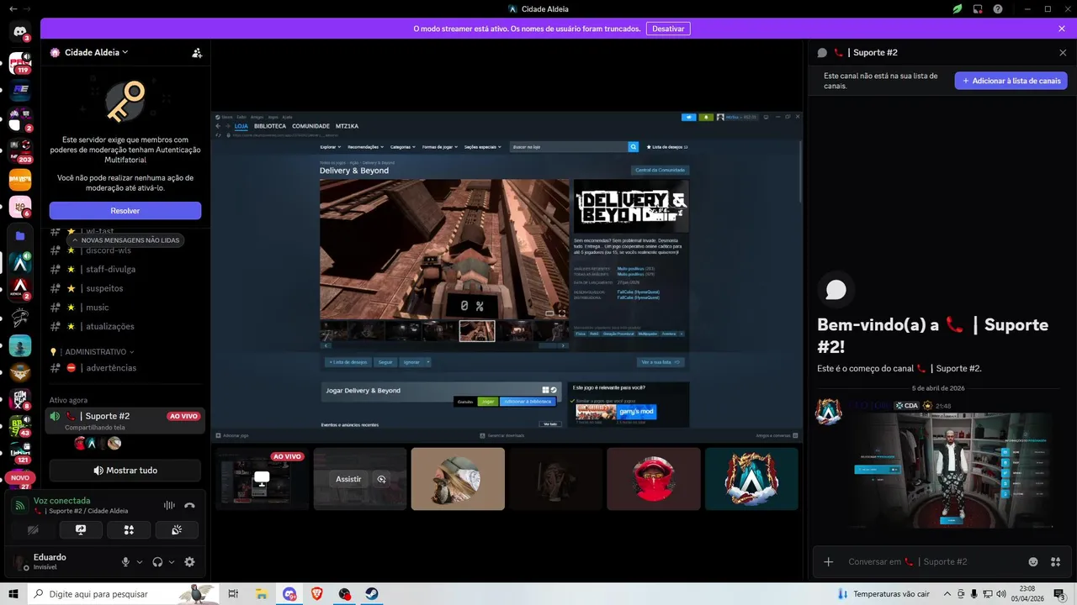The width and height of the screenshot is (1077, 605).
Task: Click the green leaf icon in the title bar
Action: coord(958,9)
